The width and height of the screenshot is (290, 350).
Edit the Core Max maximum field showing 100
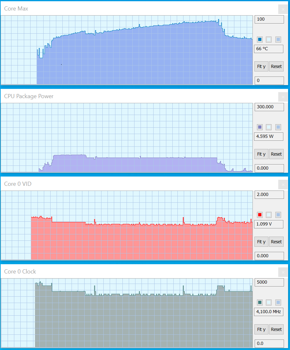click(x=269, y=19)
